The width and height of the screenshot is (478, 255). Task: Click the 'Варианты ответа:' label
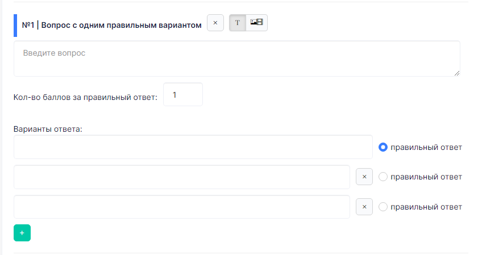[x=48, y=129]
